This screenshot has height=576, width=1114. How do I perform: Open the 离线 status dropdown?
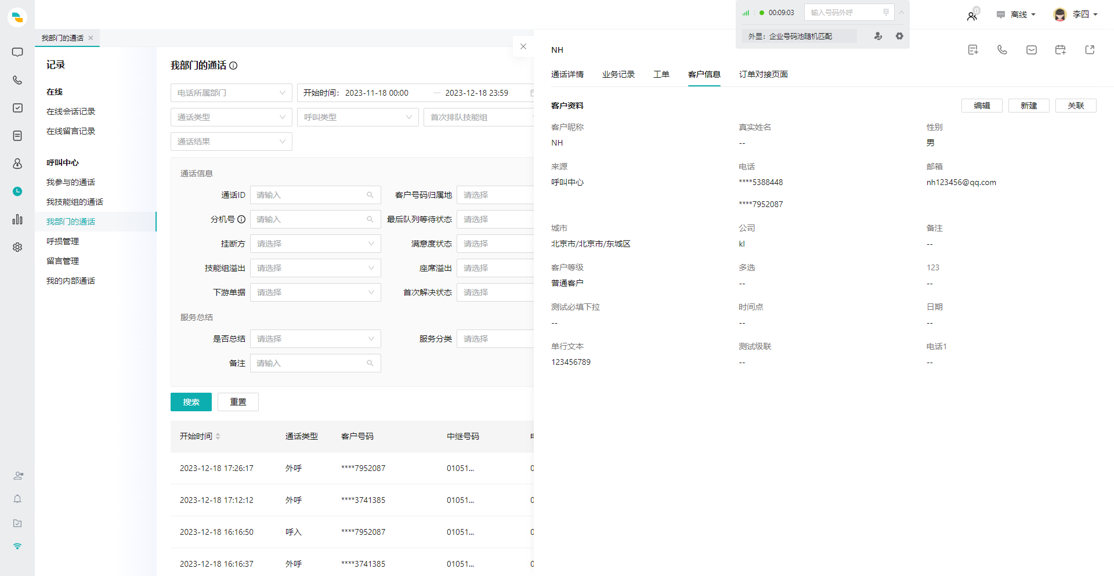point(1016,15)
